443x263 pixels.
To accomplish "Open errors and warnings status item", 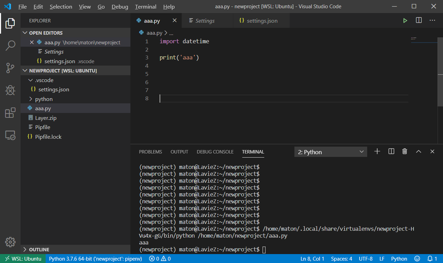I will pyautogui.click(x=160, y=259).
